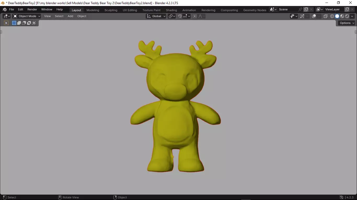Open the Edit menu
357x200 pixels.
(x=21, y=9)
